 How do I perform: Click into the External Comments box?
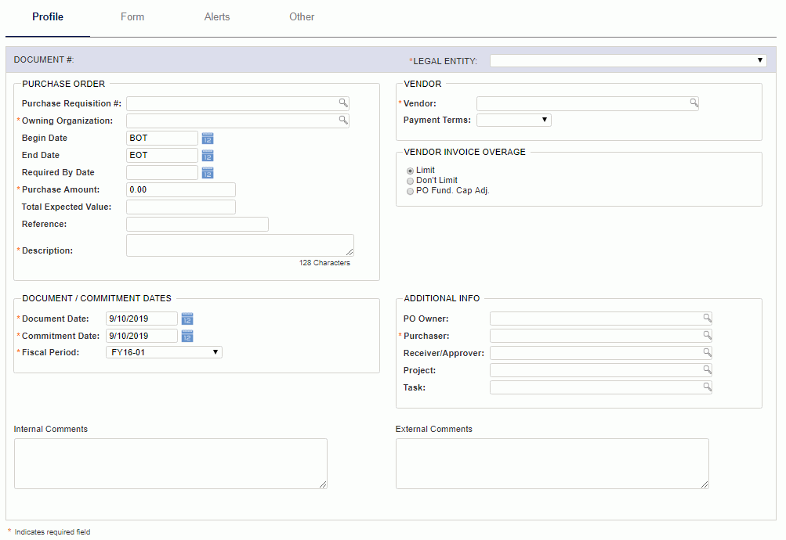pos(552,464)
